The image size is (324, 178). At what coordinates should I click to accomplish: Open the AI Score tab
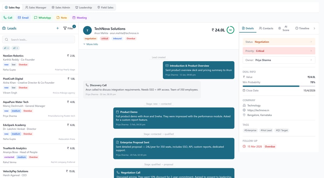pyautogui.click(x=284, y=28)
